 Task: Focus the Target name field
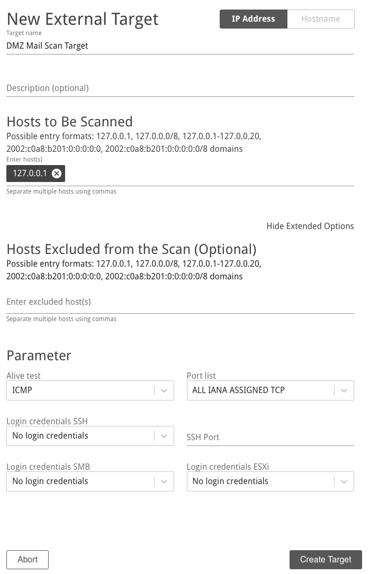181,45
